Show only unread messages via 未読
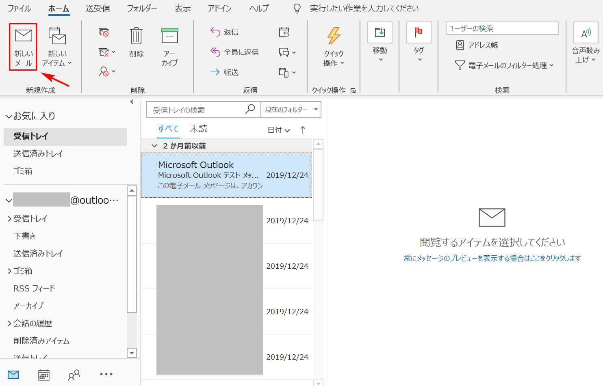 coord(198,129)
